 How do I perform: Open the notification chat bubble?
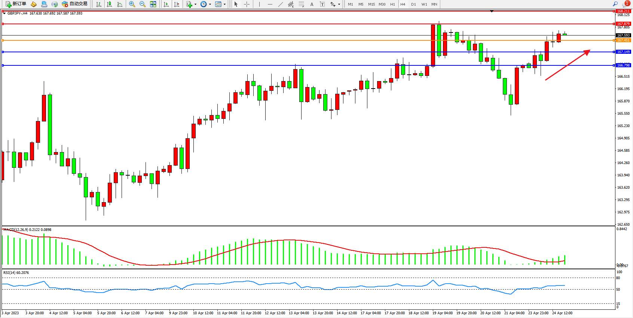(x=625, y=4)
